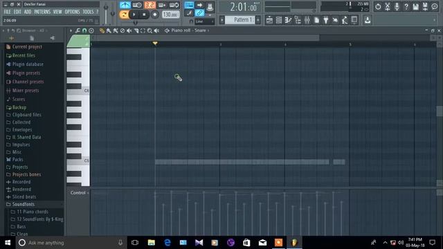
Task: Select the piano roll Mute tool
Action: [x=129, y=30]
